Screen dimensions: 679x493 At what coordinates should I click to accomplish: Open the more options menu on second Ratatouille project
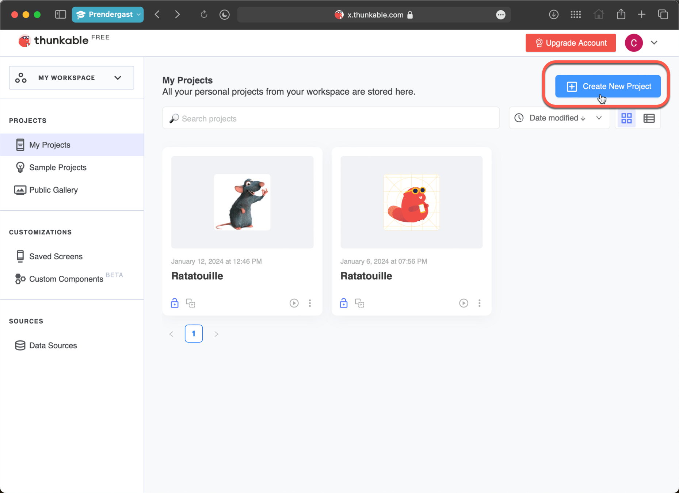click(x=479, y=303)
